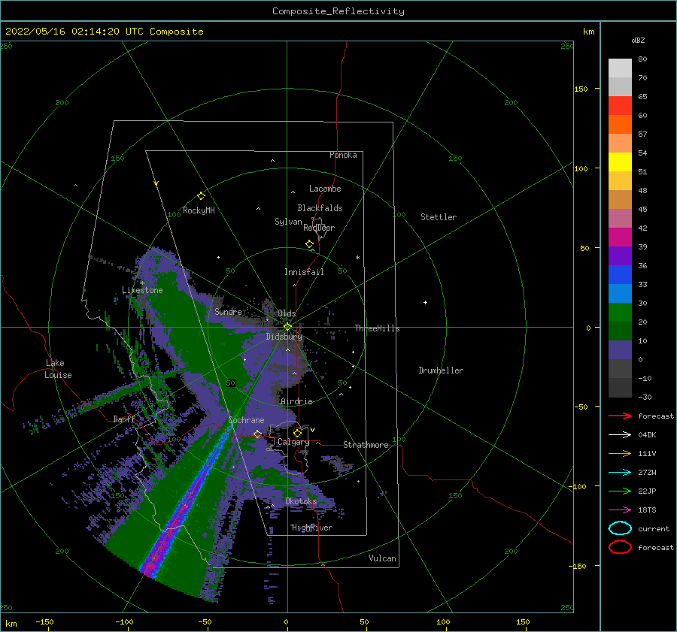Screen dimensions: 677x632
Task: Click the Blackfalds town label
Action: (x=320, y=208)
